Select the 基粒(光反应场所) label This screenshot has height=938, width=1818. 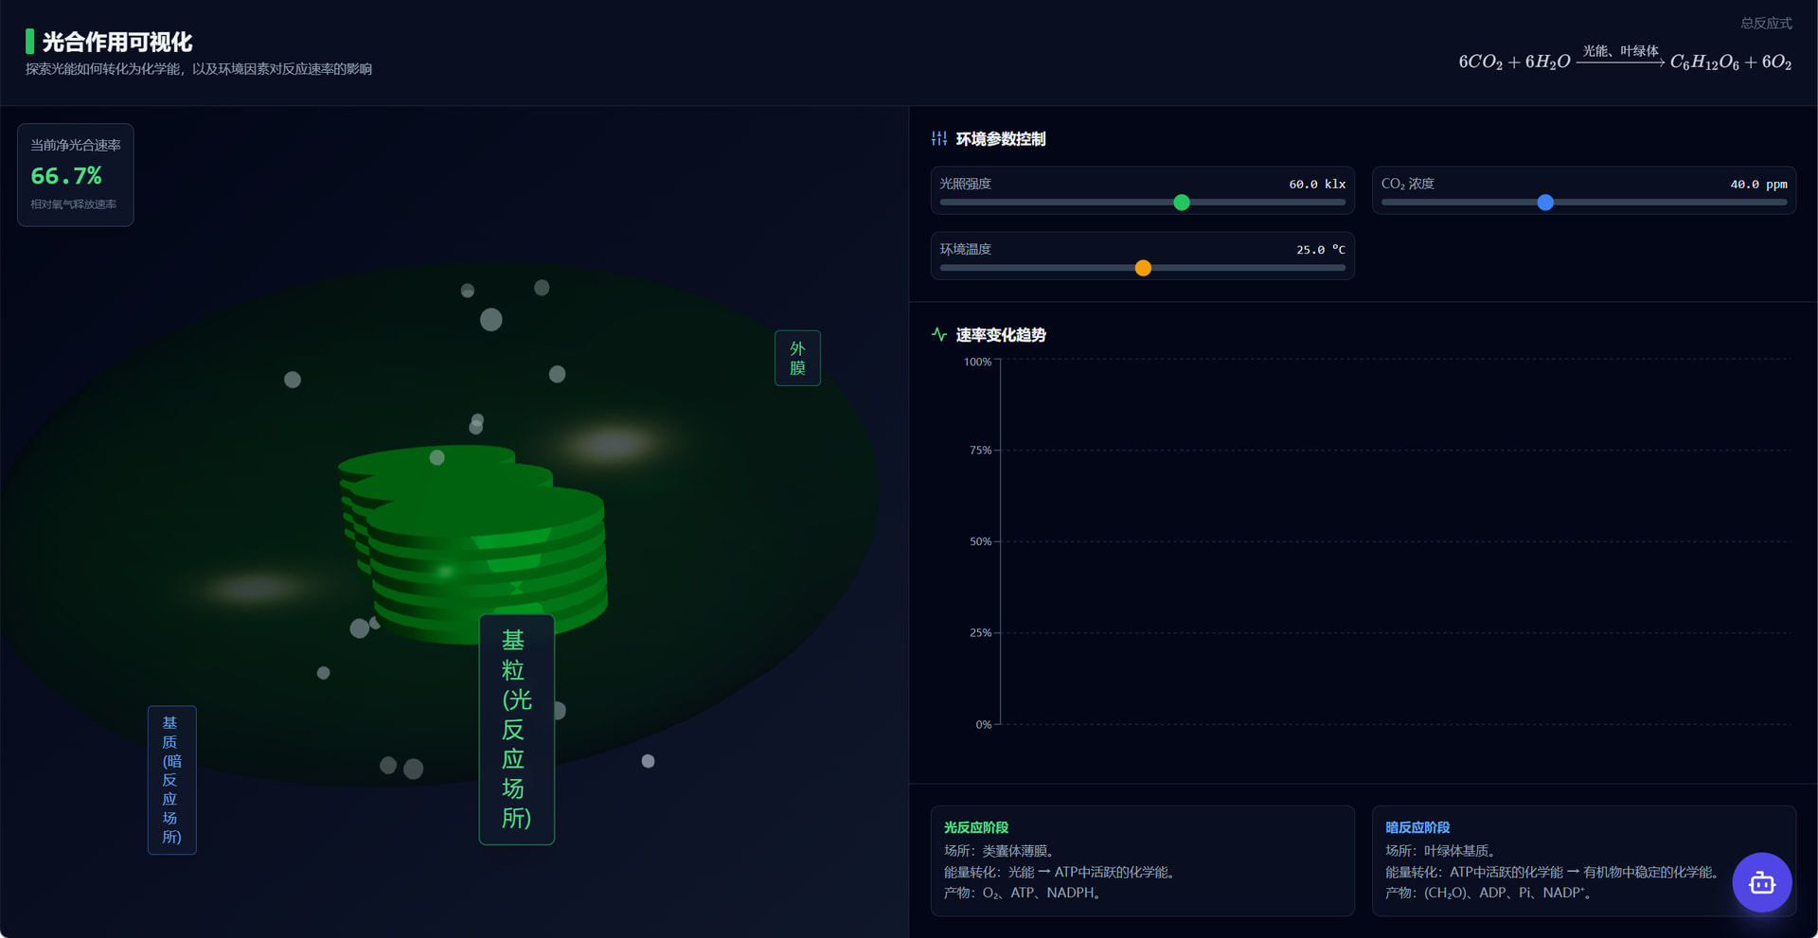(516, 729)
